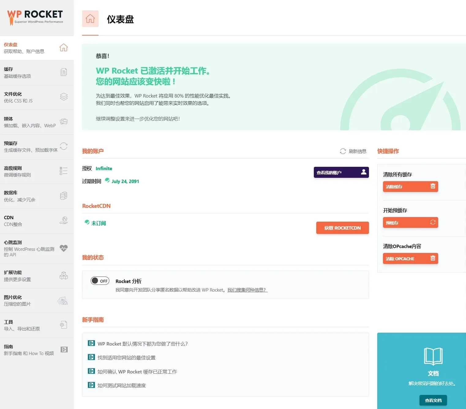Viewport: 466px width, 409px height.
Task: Select 扩展功能 in the sidebar
Action: (x=37, y=276)
